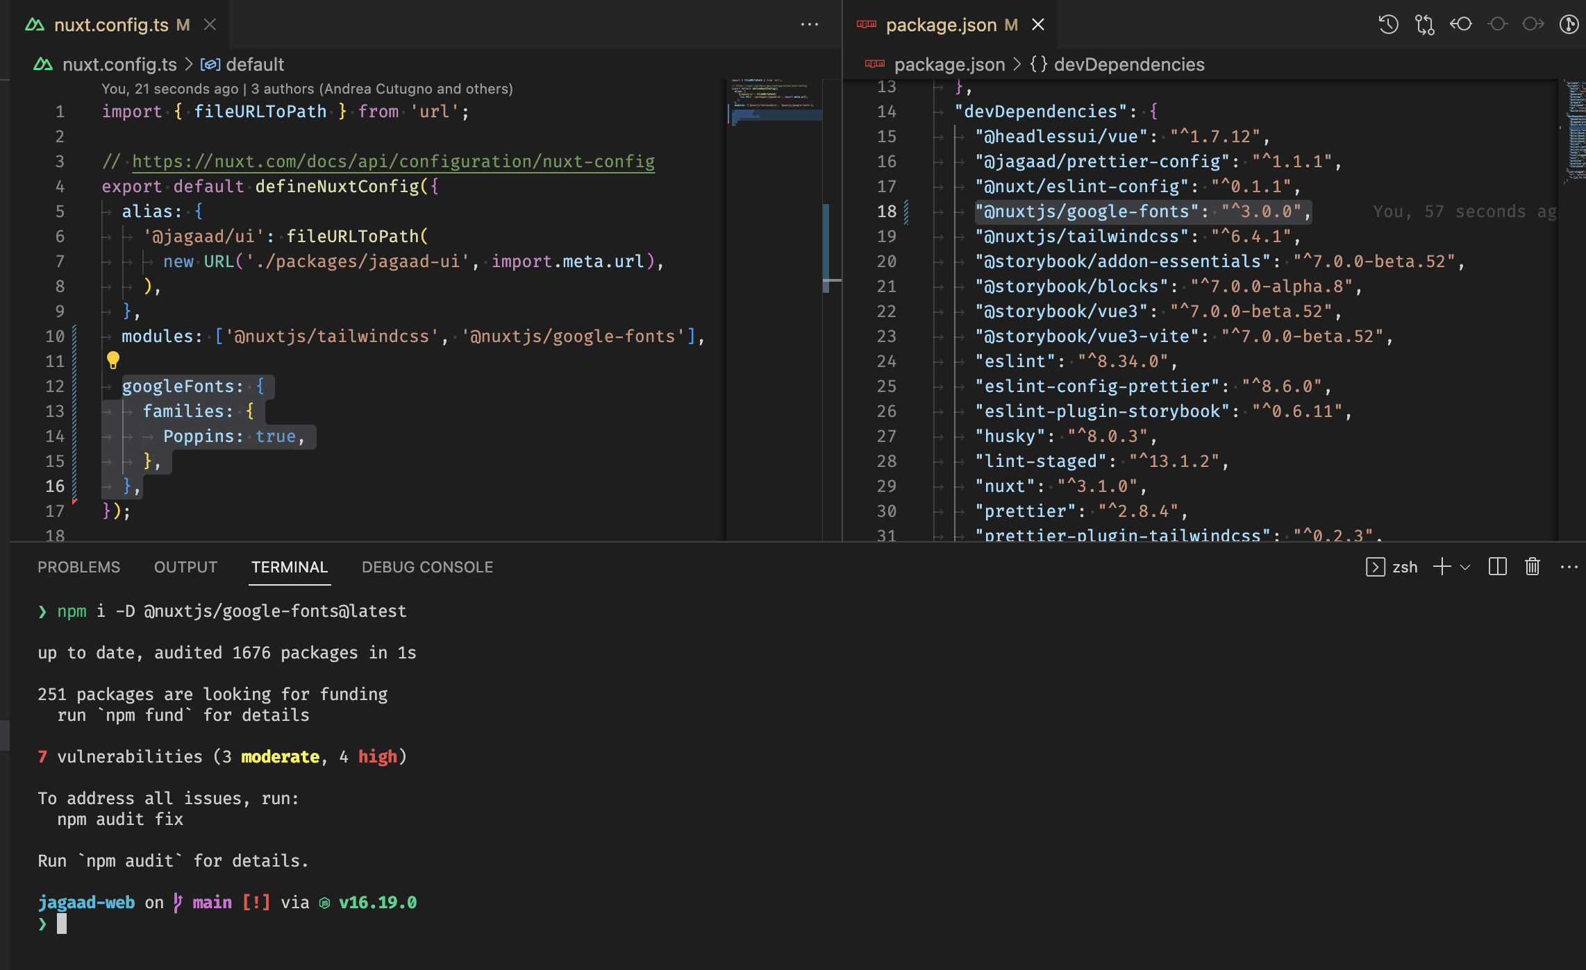Open the terminal profile dropdown chevron

point(1465,567)
